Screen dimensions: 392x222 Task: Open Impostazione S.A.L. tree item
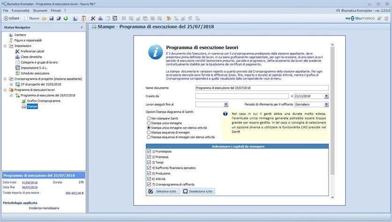tap(34, 68)
